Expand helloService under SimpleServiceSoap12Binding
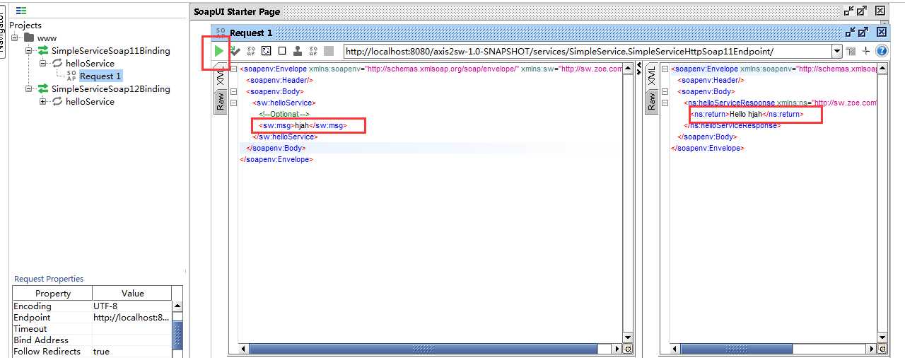The height and width of the screenshot is (358, 905). pos(43,101)
